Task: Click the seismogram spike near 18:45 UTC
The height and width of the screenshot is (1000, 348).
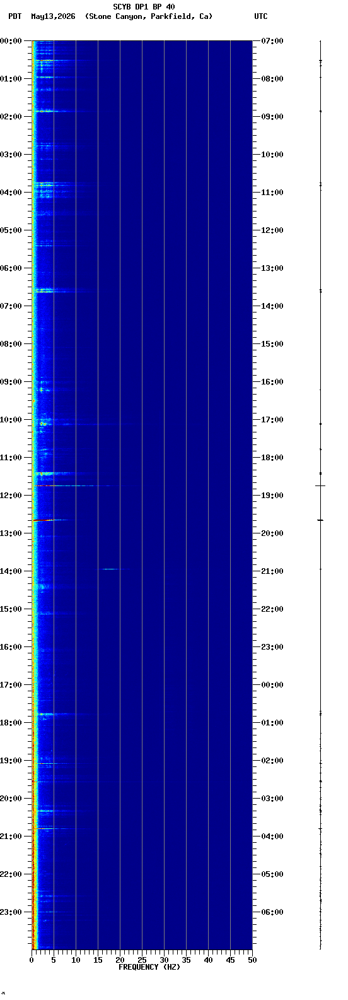Action: coord(320,485)
